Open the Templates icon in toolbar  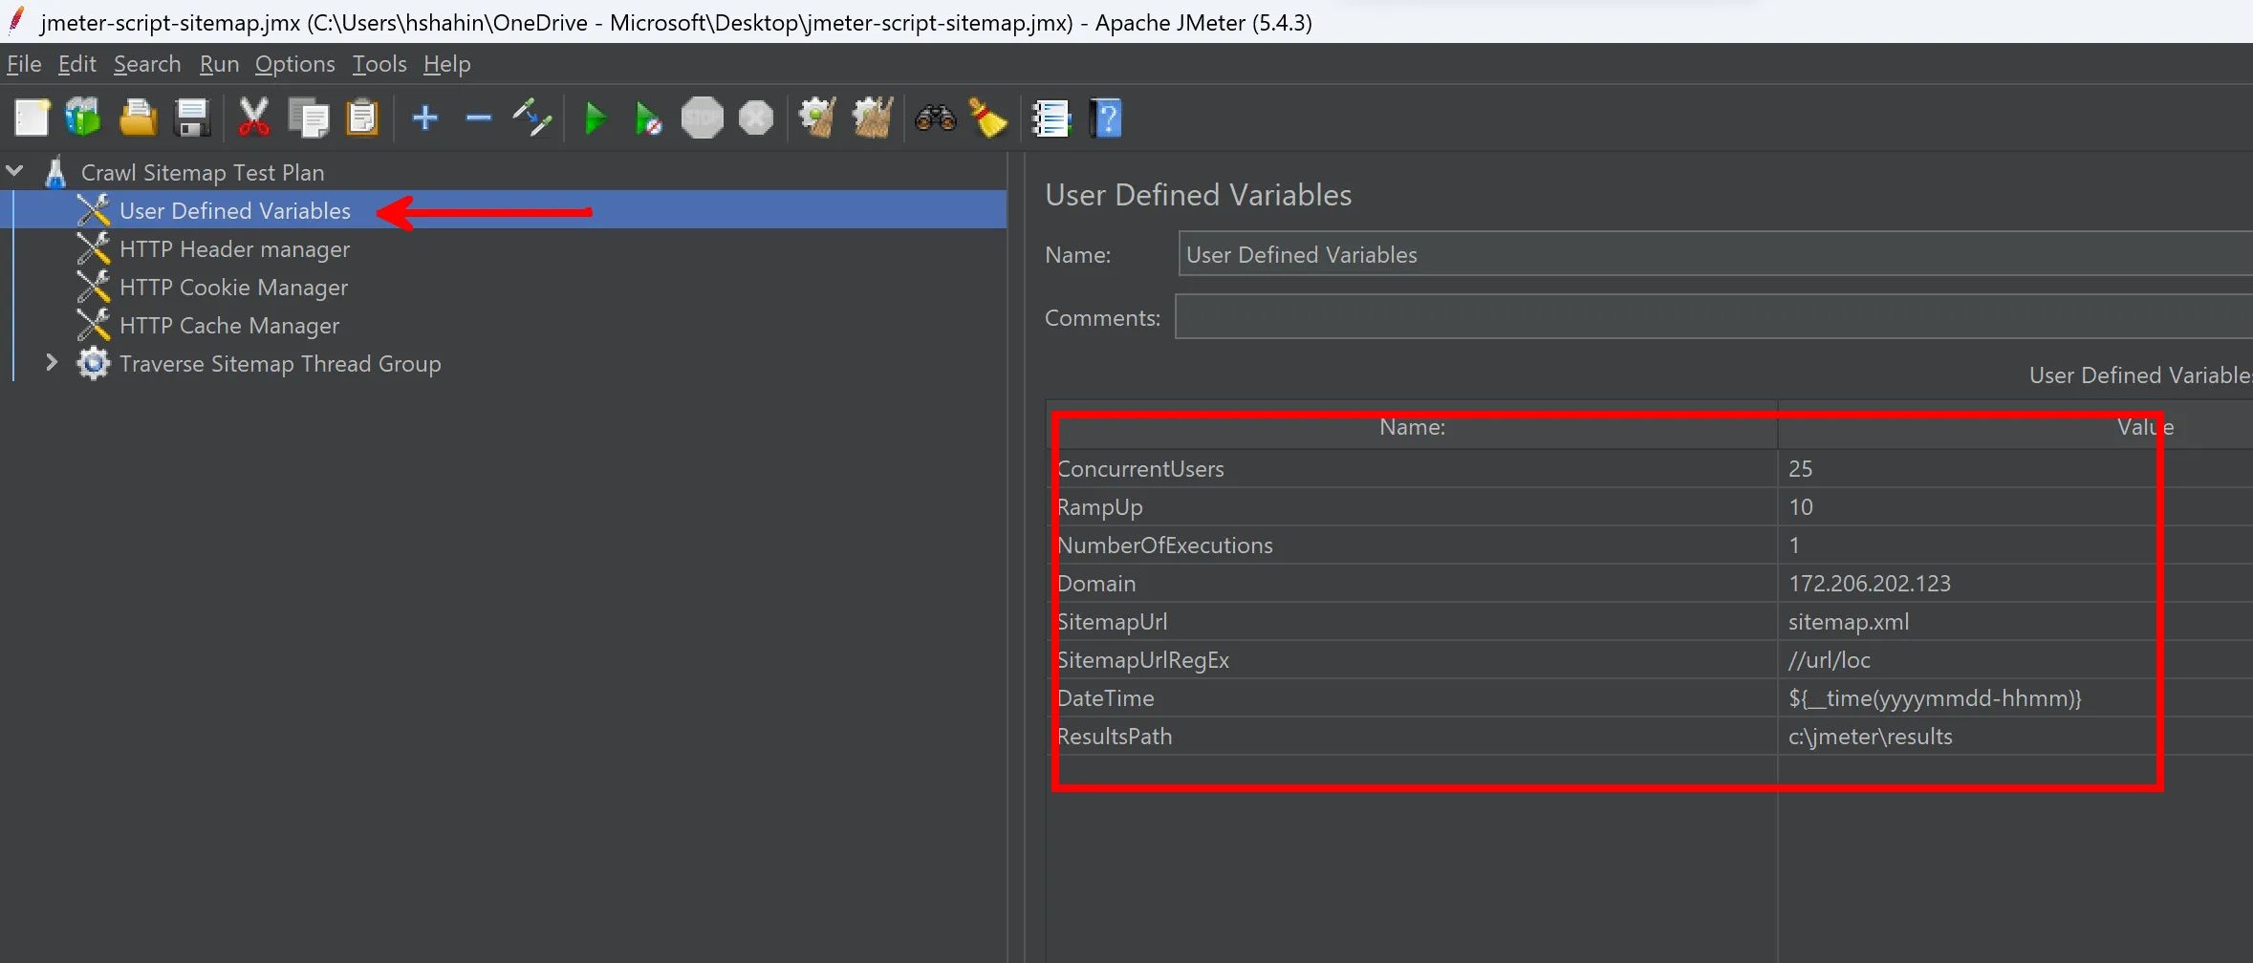click(83, 118)
